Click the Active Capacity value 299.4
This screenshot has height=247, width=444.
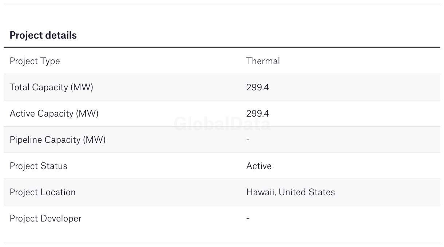click(257, 114)
